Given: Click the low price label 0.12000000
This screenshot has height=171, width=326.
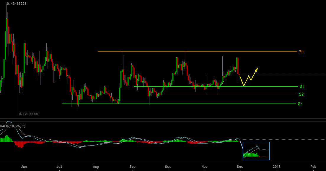Looking at the screenshot, I should tap(28, 114).
